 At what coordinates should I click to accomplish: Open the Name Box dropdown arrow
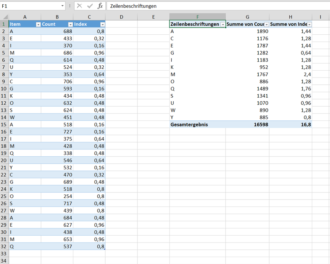click(62, 6)
